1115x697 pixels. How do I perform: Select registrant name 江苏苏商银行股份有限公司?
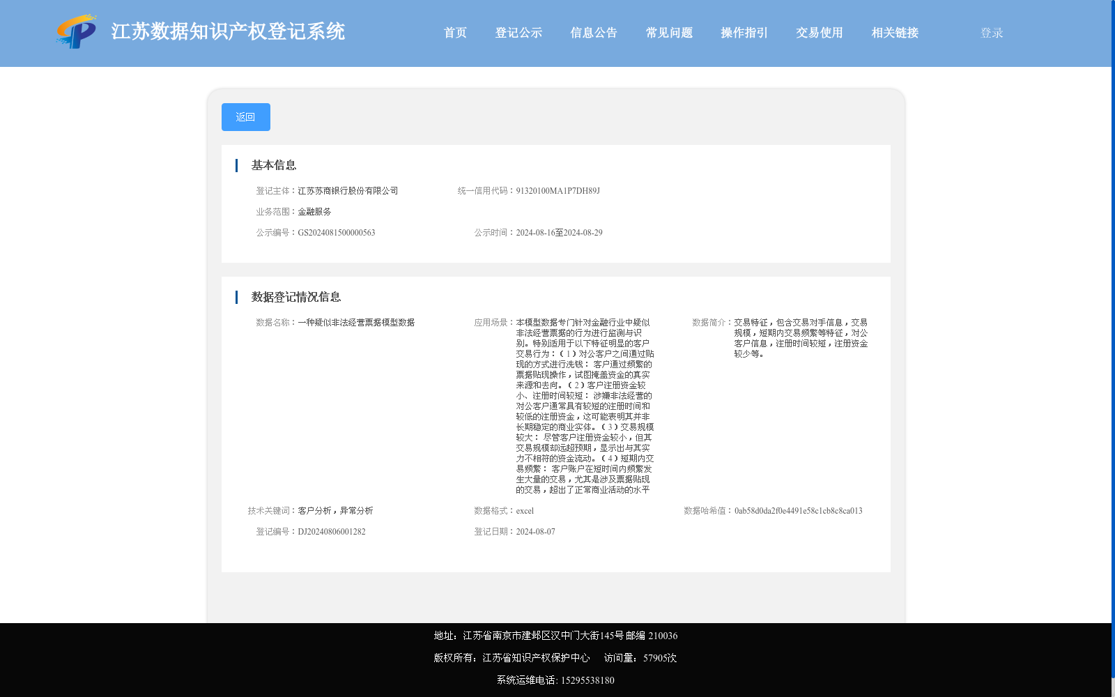pyautogui.click(x=348, y=191)
